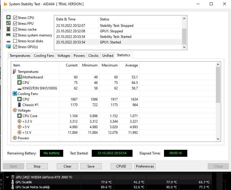This screenshot has width=231, height=190.
Task: Click the KINGSTON SNVS1000G drive icon
Action: point(20,89)
